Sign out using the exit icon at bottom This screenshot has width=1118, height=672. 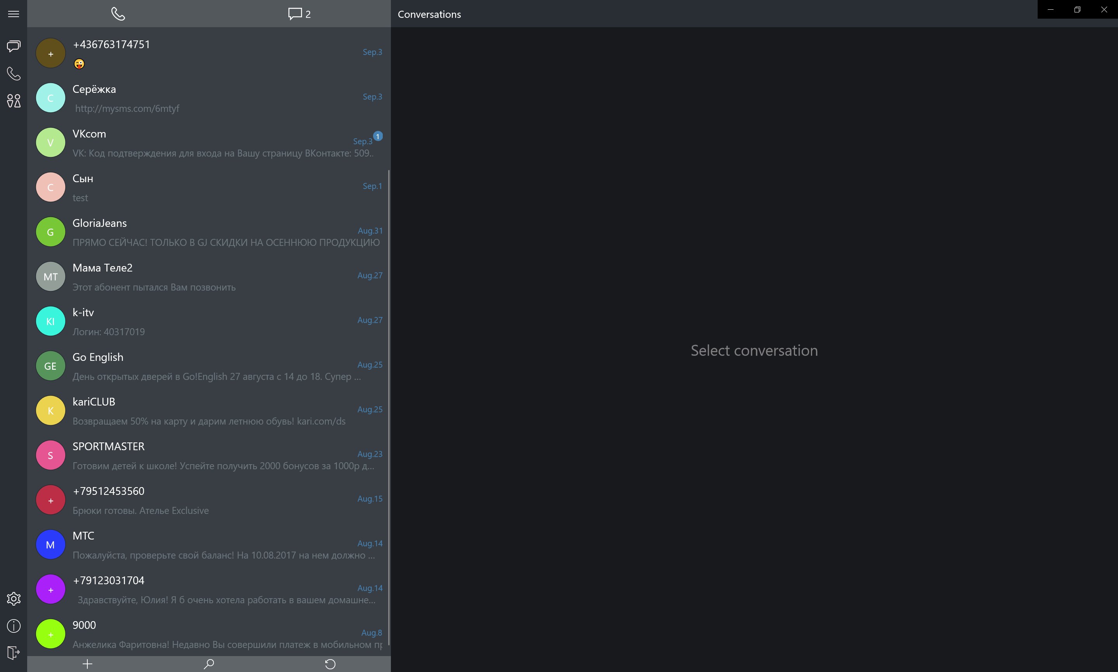click(x=13, y=653)
